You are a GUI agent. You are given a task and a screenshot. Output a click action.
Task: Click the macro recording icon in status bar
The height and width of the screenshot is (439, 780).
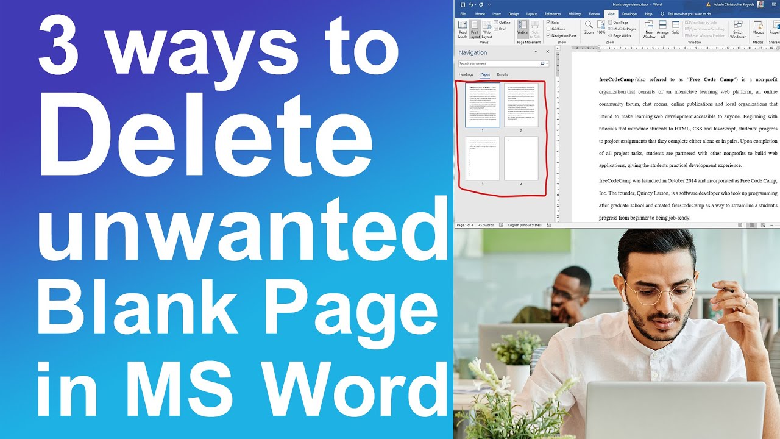(548, 225)
